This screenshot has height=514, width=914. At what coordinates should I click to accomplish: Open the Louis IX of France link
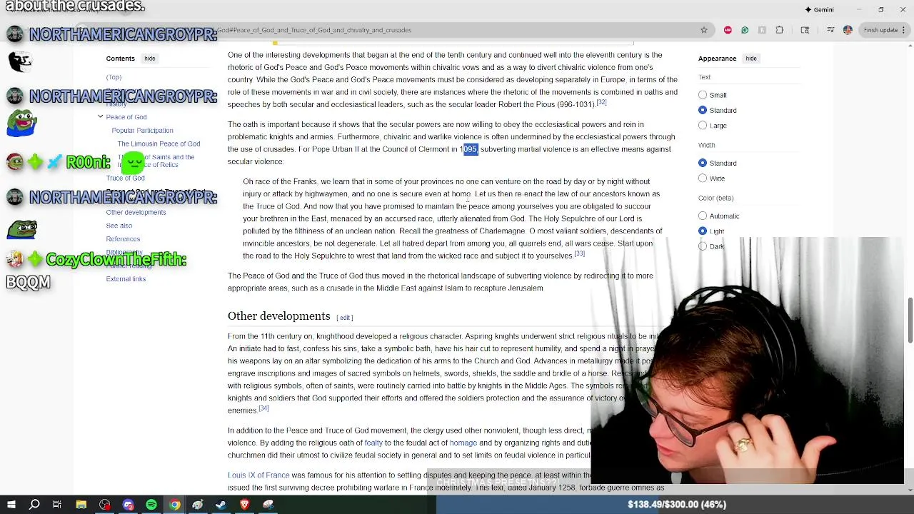(258, 475)
